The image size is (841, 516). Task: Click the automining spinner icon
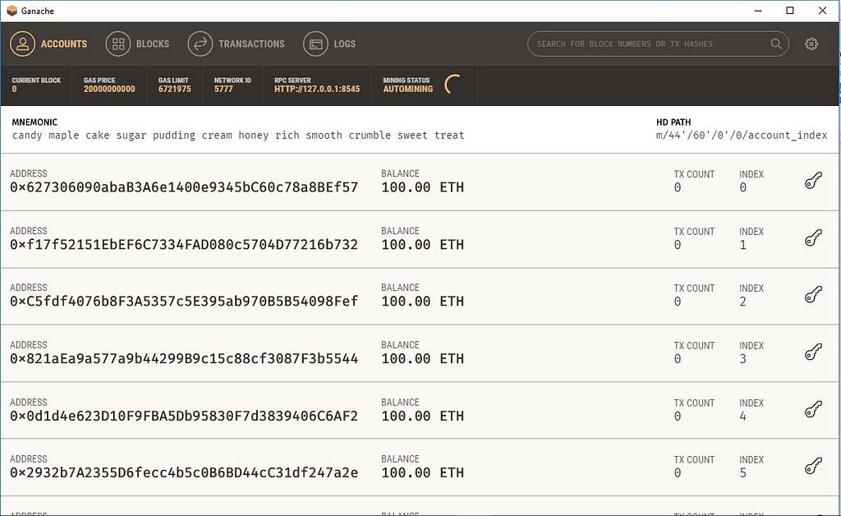[453, 84]
